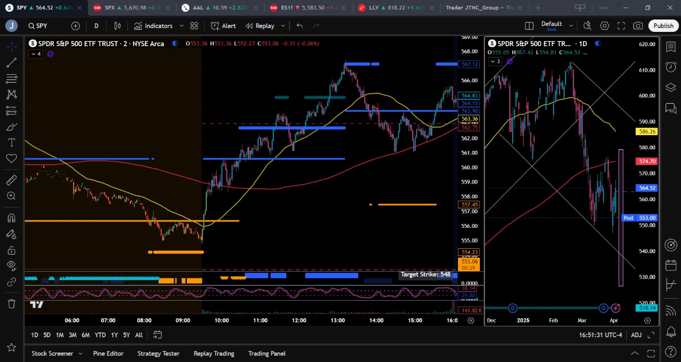Toggle stay in drawing mode

(x=11, y=234)
